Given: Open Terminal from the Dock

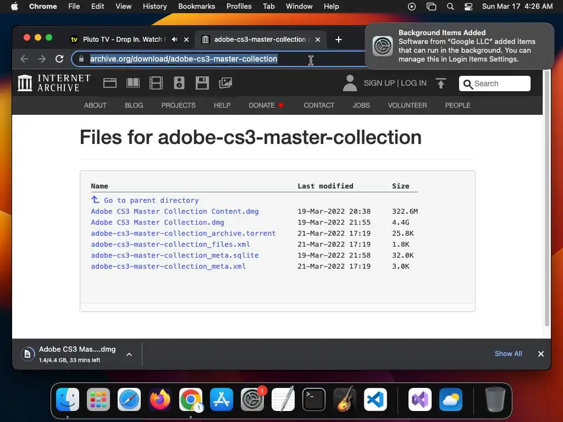Looking at the screenshot, I should point(314,399).
